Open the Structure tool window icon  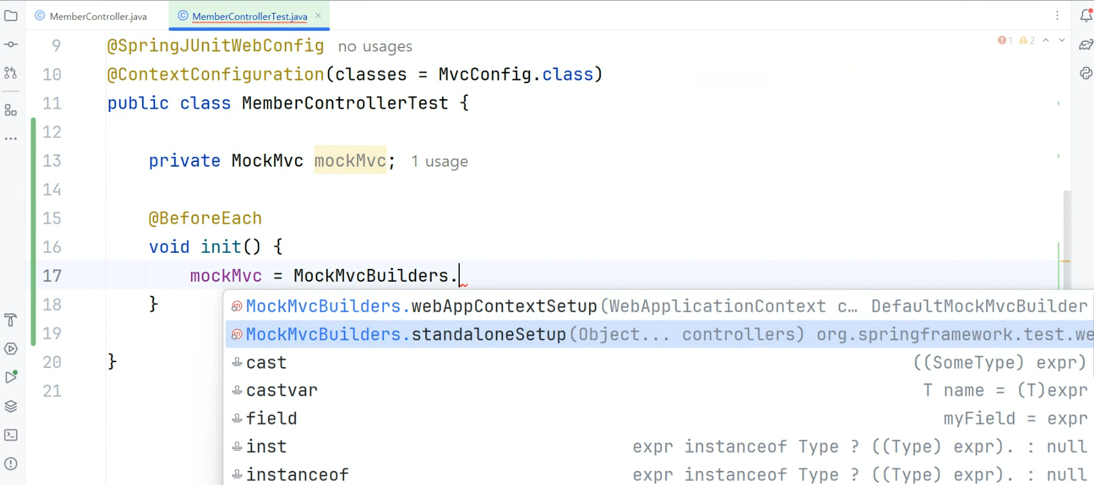pos(11,111)
